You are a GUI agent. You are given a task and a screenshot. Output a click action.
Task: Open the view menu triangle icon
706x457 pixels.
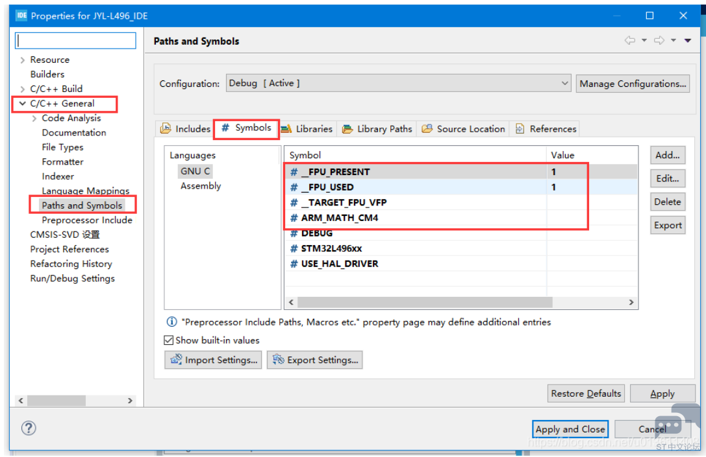tap(688, 41)
